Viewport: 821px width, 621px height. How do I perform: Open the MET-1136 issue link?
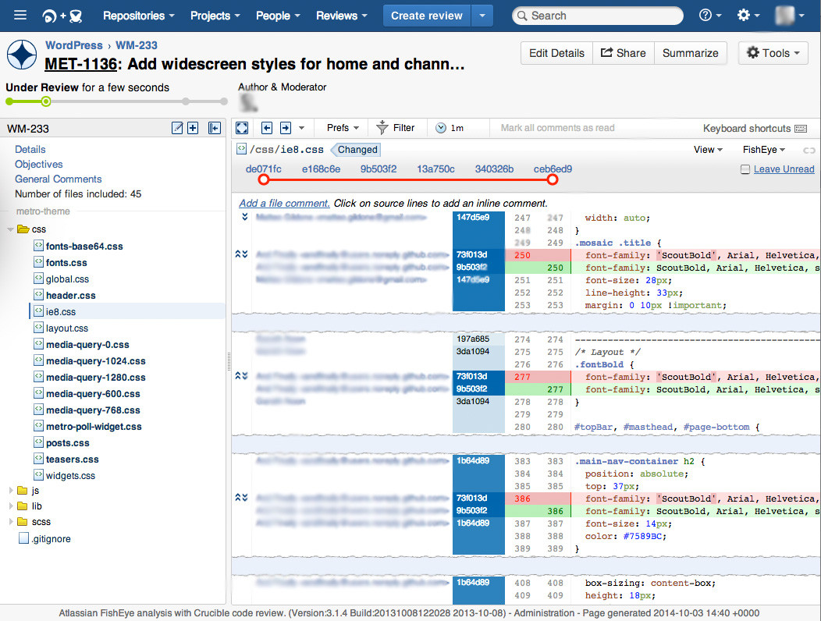pyautogui.click(x=80, y=64)
